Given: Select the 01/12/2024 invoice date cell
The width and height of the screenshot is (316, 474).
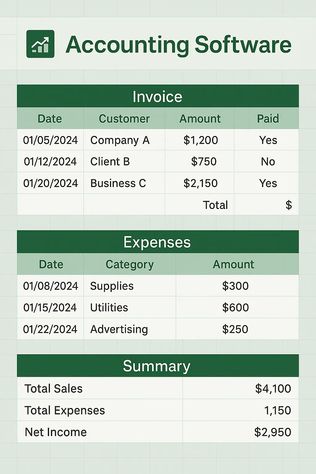Looking at the screenshot, I should click(50, 161).
